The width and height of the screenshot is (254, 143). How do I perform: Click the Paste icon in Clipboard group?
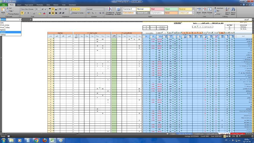click(x=3, y=10)
